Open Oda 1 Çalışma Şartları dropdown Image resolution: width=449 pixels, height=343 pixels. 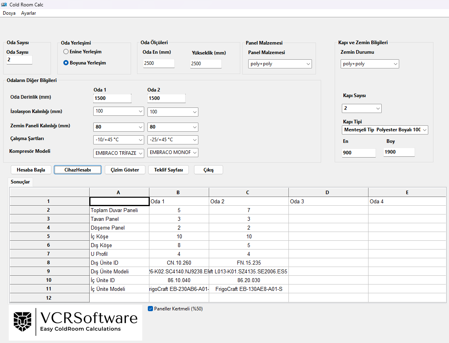tap(118, 140)
